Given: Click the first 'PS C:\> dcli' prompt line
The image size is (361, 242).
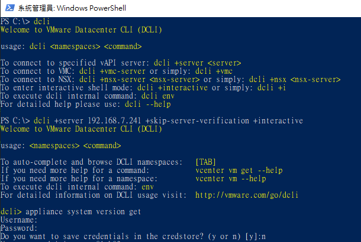Looking at the screenshot, I should (x=25, y=22).
